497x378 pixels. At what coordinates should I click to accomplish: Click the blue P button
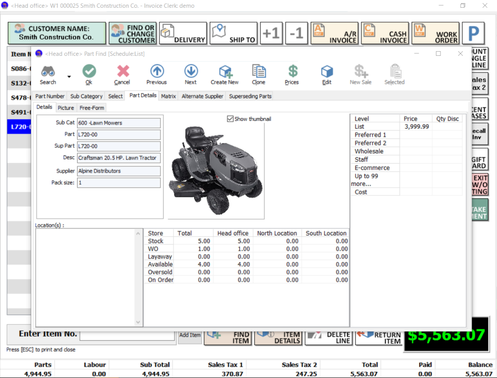click(473, 33)
